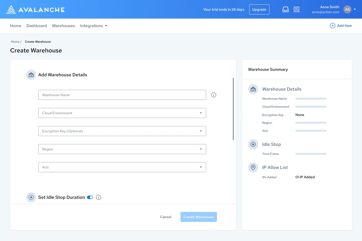Disable the Set Idle Stop Duration toggle

[90, 197]
